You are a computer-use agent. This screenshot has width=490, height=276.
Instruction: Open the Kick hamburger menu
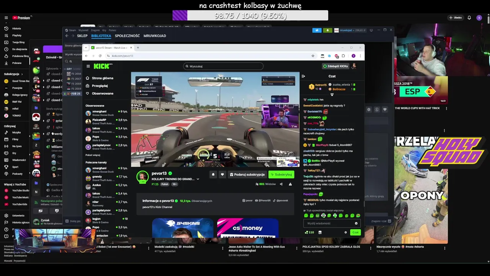tap(88, 66)
